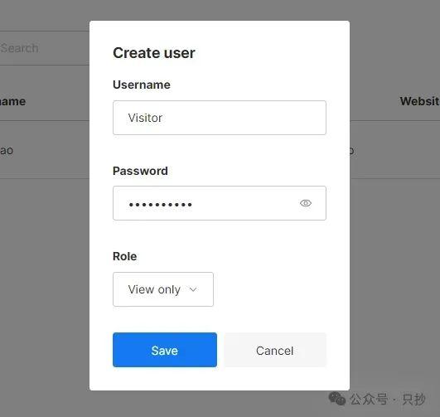
Task: Click the partially visible name column header
Action: click(x=12, y=101)
